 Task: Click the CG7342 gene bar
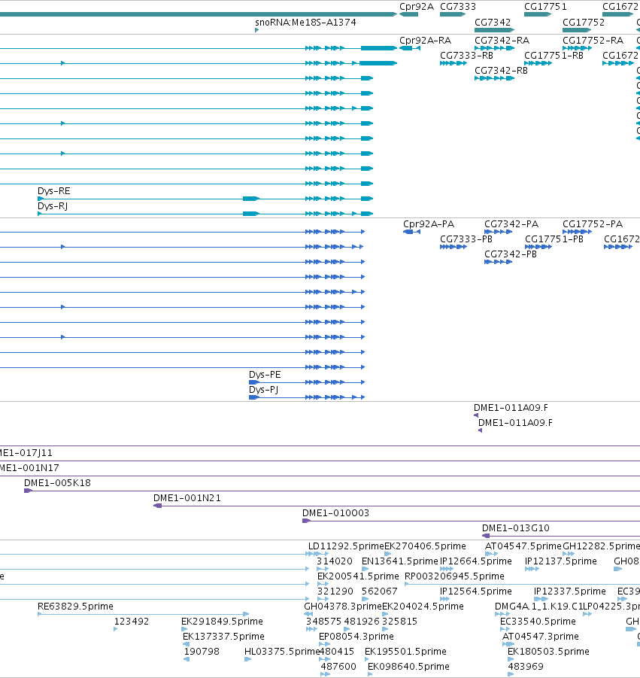coord(494,30)
